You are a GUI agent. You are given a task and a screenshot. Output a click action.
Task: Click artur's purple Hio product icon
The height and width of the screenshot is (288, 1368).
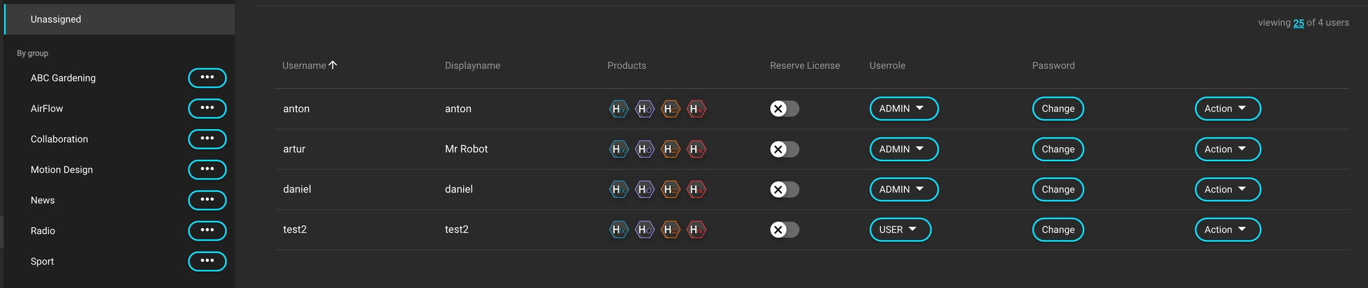(x=644, y=149)
